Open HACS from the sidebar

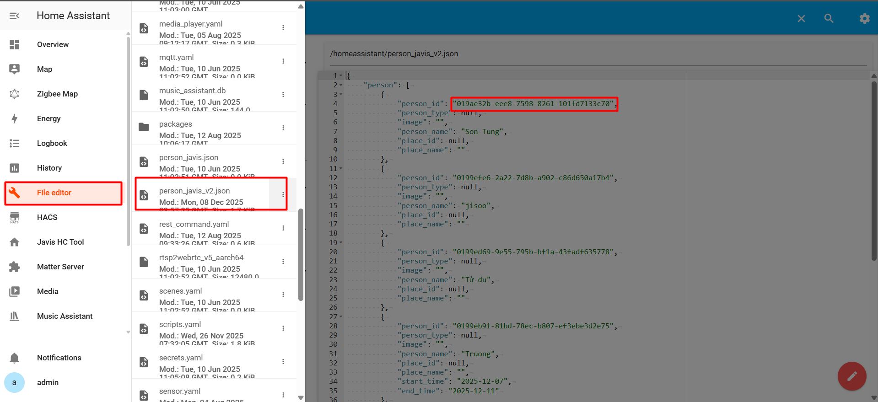click(47, 217)
